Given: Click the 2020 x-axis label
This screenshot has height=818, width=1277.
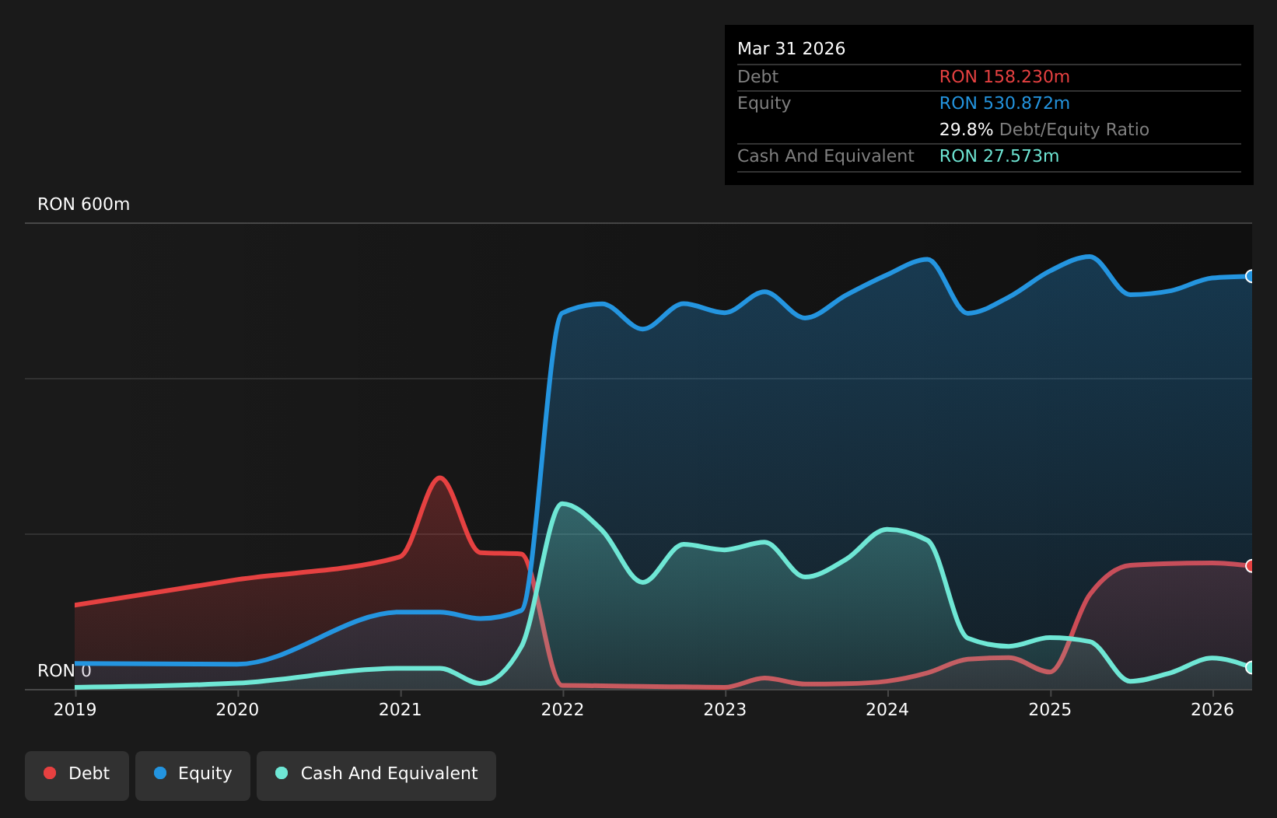Looking at the screenshot, I should pos(237,710).
